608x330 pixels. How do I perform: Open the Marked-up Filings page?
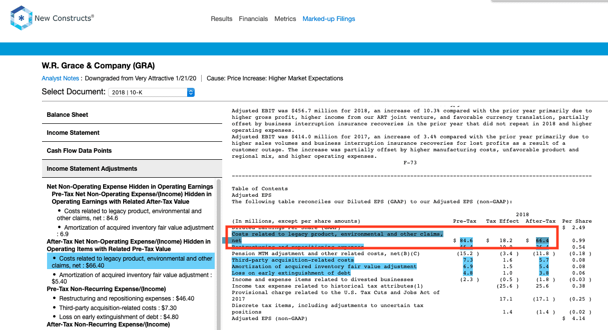(329, 19)
